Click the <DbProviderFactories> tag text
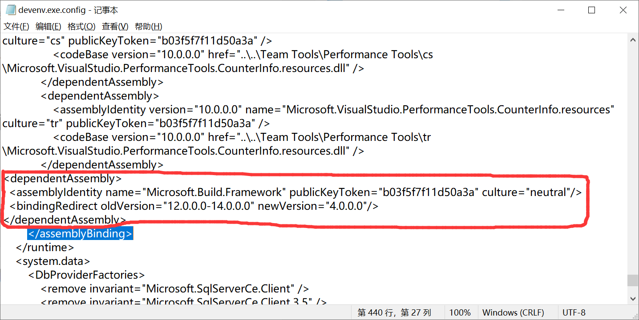 [86, 275]
